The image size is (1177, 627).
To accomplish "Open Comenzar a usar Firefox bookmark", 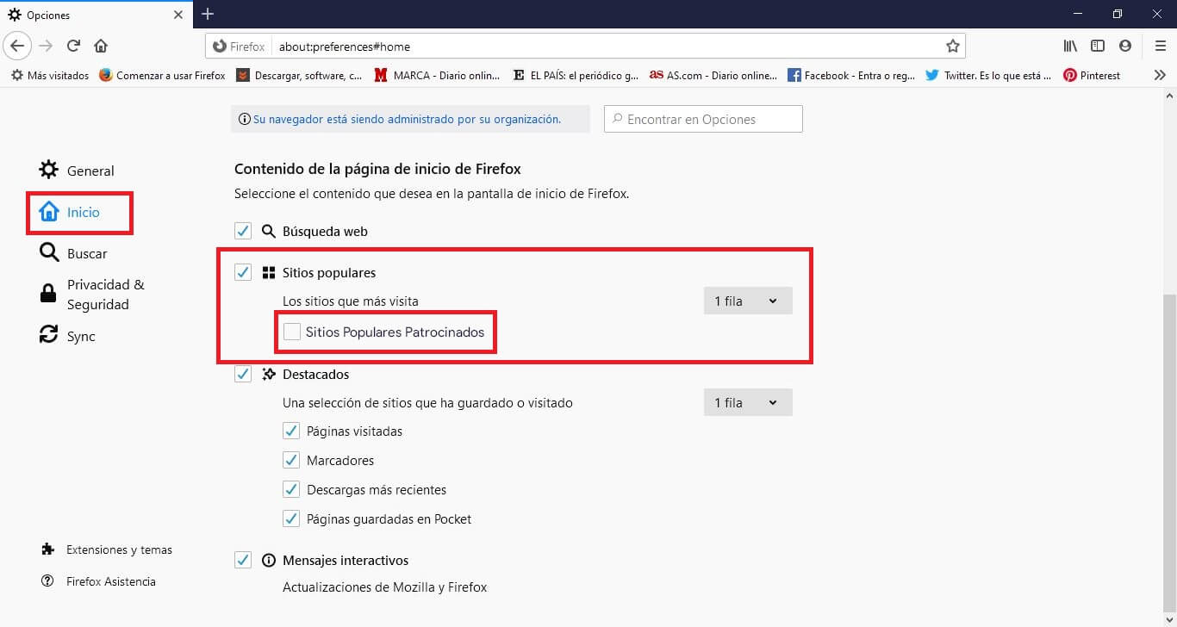I will tap(162, 75).
